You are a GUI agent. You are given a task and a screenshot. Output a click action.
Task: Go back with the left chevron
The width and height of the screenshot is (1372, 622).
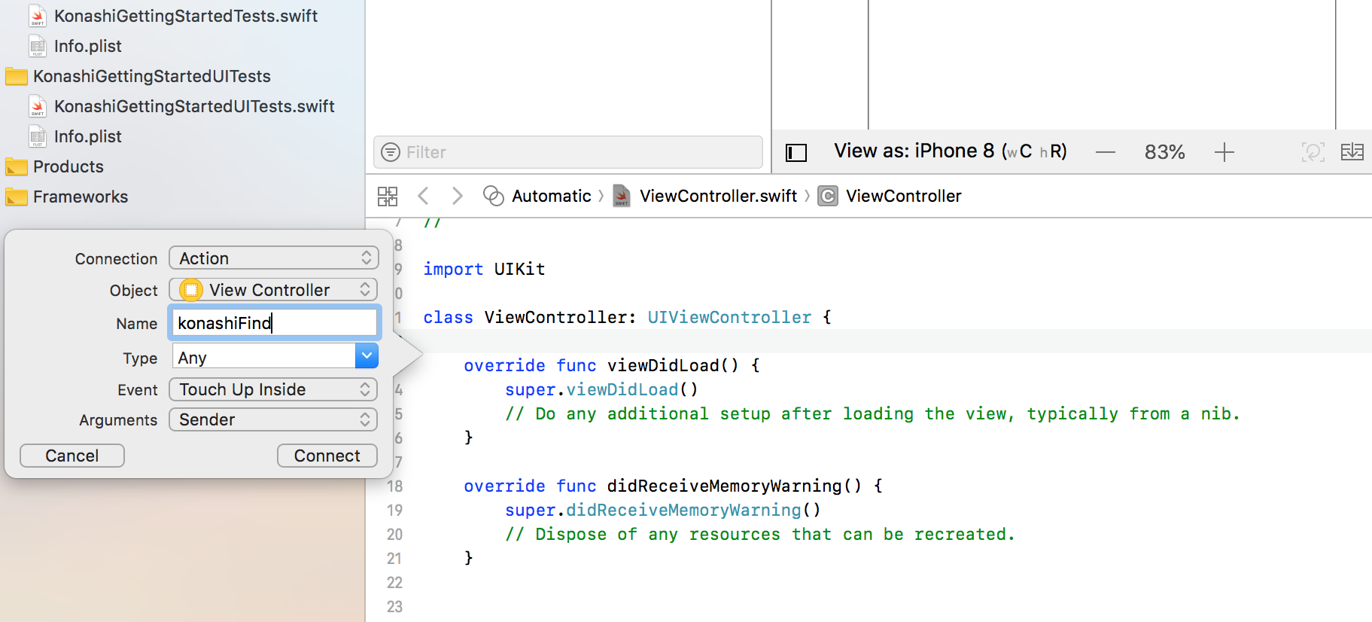point(423,197)
